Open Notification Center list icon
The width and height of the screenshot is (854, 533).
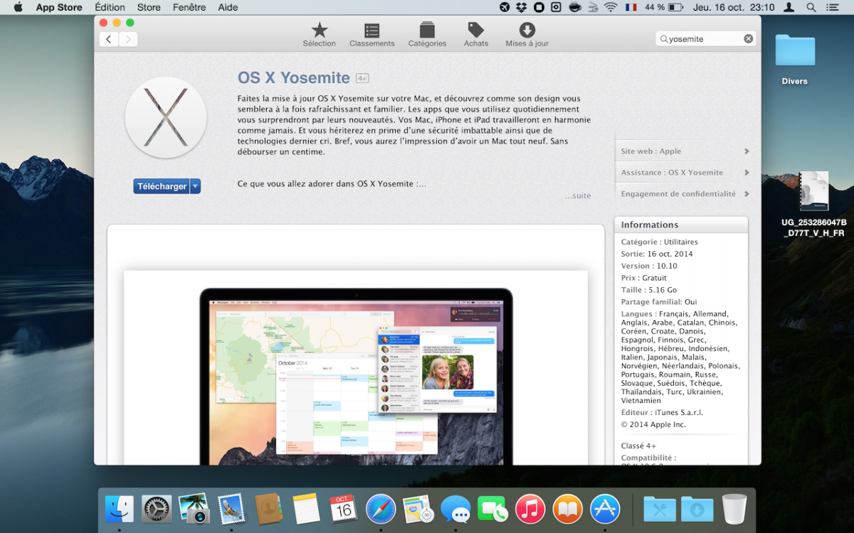coord(833,7)
